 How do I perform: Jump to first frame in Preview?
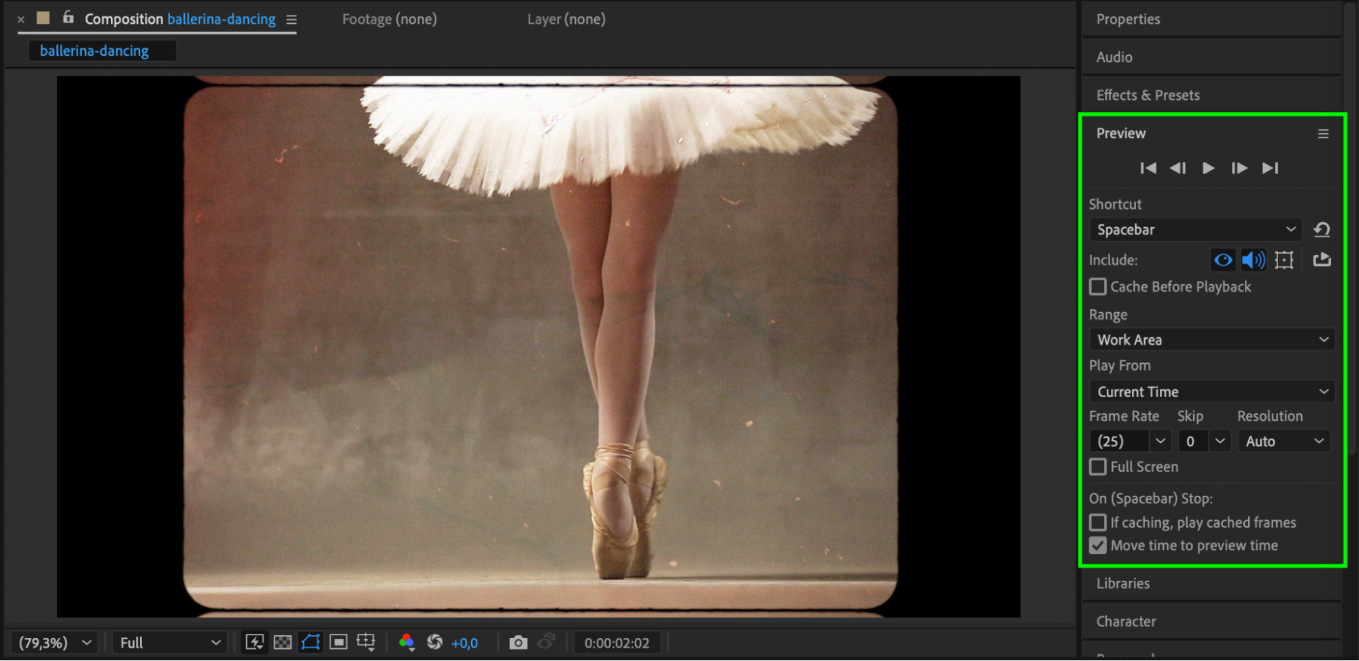(1148, 168)
